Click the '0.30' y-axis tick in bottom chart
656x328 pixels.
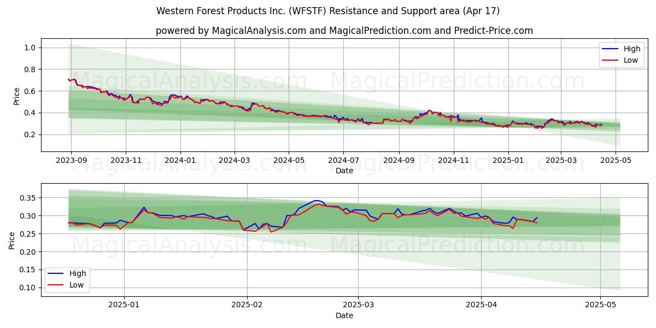click(x=28, y=216)
